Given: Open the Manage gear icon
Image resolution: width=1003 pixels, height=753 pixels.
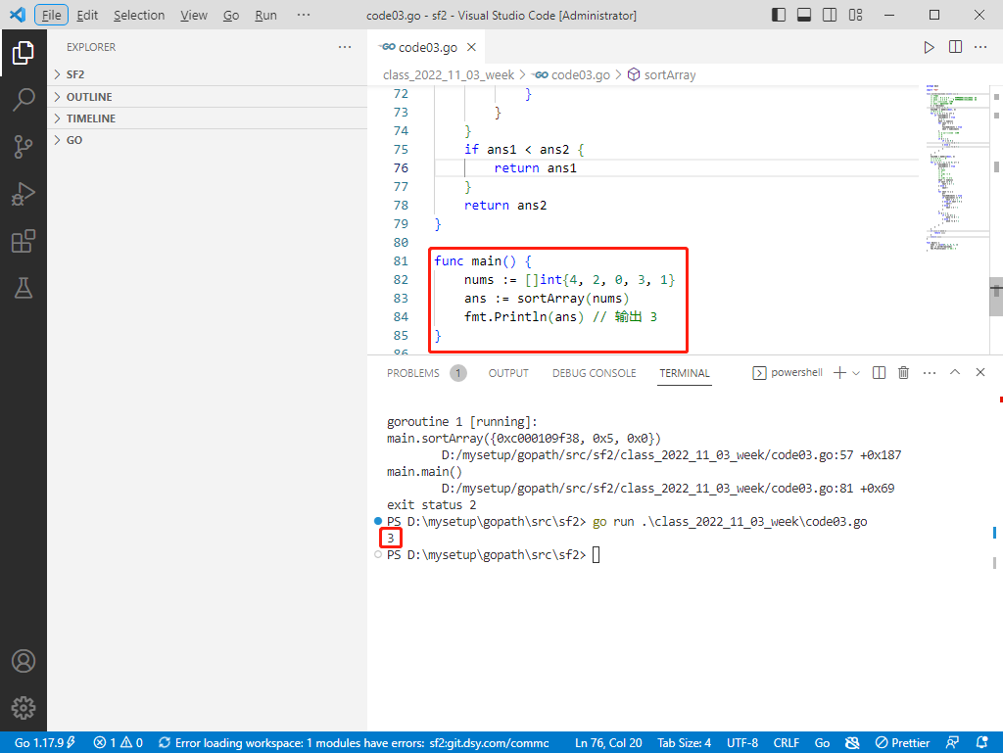Looking at the screenshot, I should click(x=24, y=708).
